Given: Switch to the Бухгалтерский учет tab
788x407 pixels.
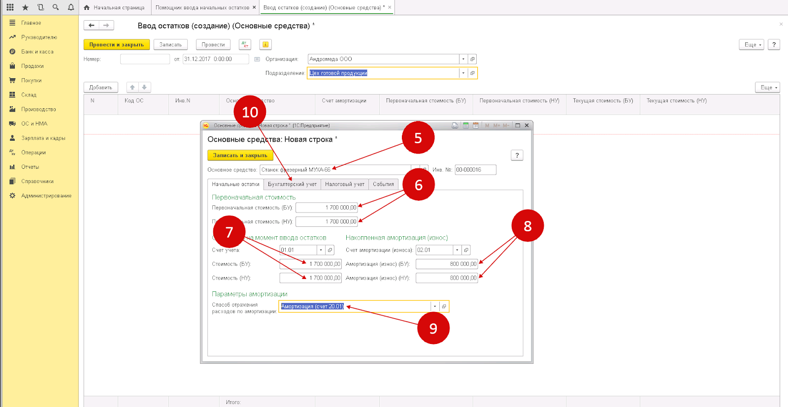Looking at the screenshot, I should pyautogui.click(x=292, y=184).
